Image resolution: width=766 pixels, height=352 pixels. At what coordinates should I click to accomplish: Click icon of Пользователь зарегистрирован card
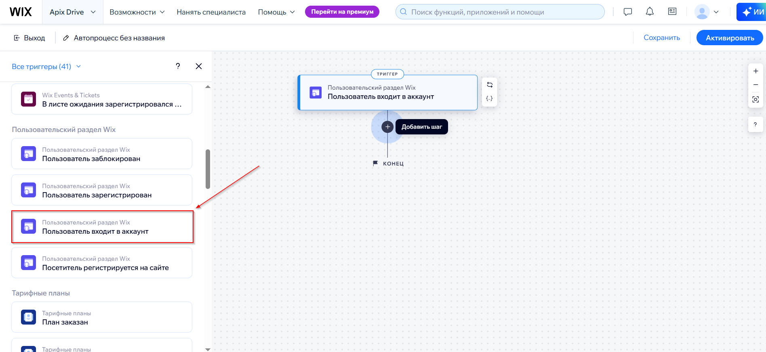[x=28, y=190]
